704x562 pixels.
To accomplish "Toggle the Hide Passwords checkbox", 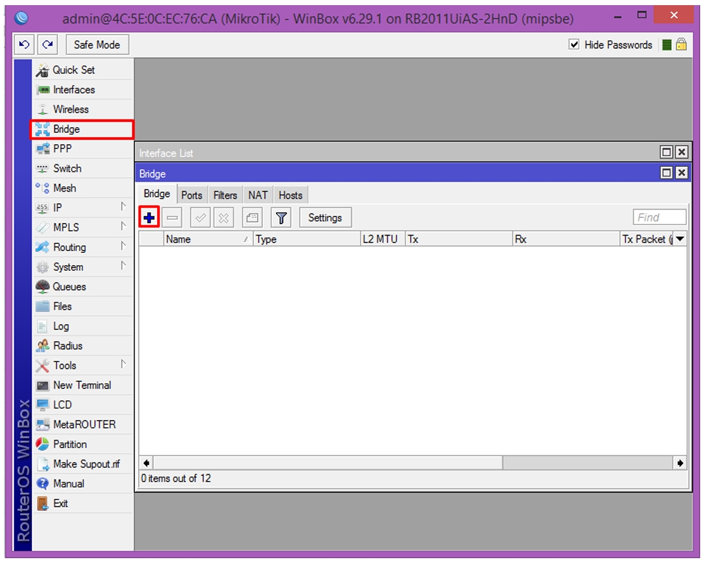I will coord(574,45).
